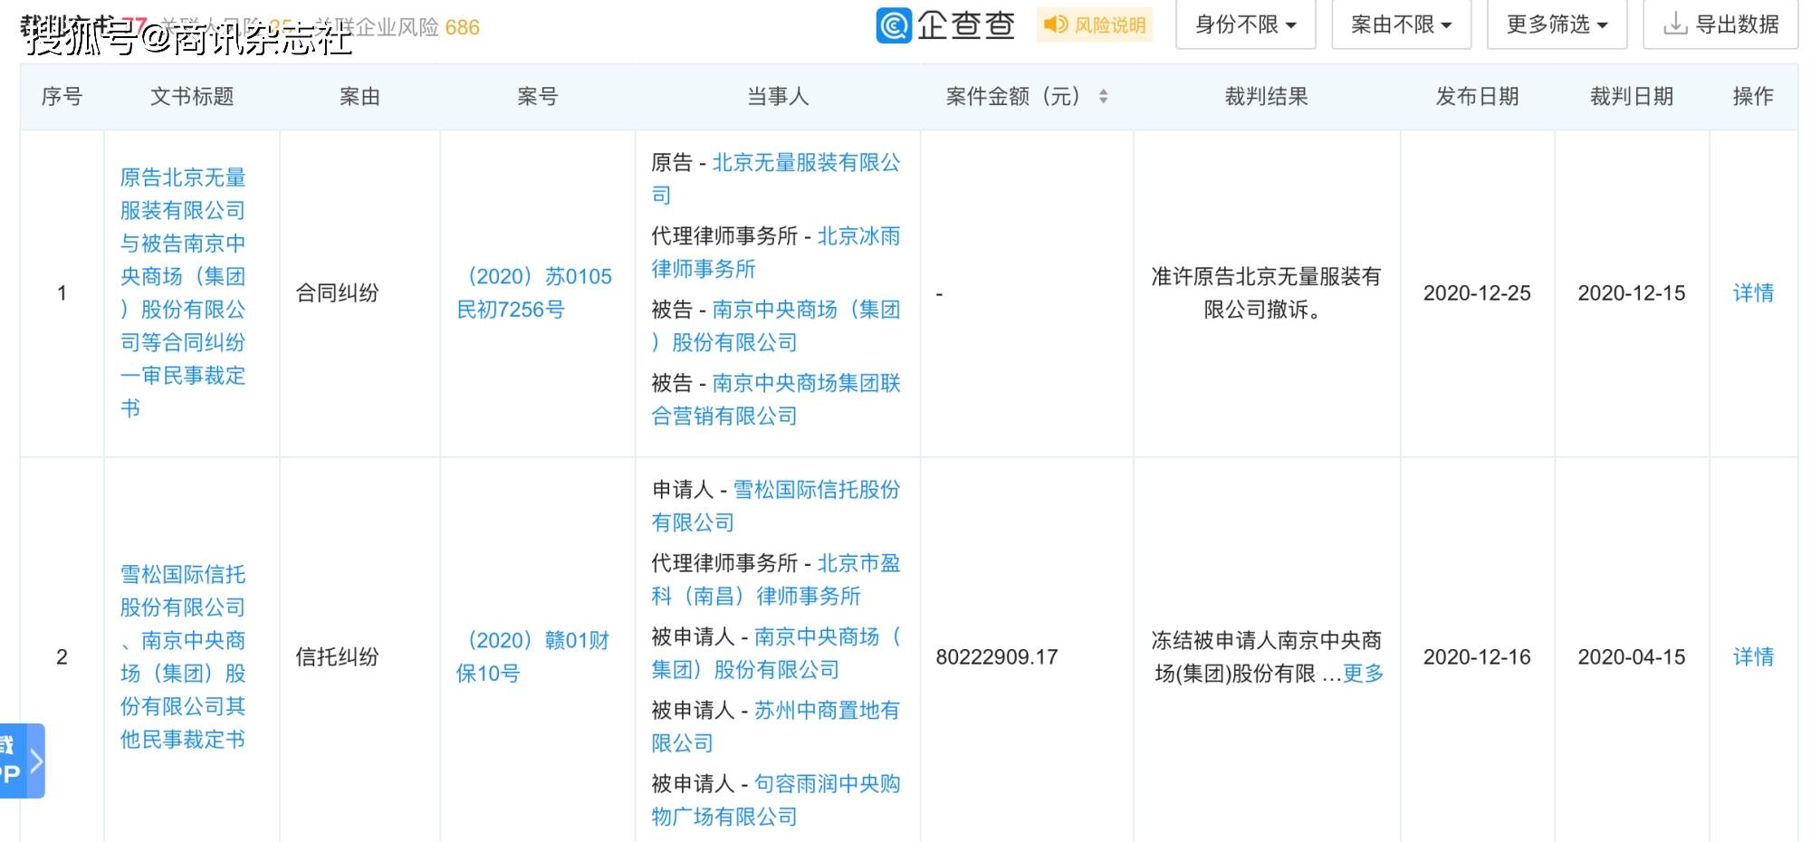Select the publish date 2020-12-16
Image resolution: width=1811 pixels, height=842 pixels.
[x=1477, y=657]
